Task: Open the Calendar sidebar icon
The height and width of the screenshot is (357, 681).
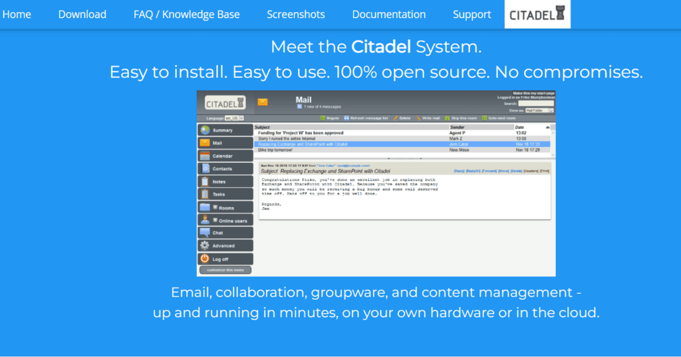Action: tap(205, 156)
